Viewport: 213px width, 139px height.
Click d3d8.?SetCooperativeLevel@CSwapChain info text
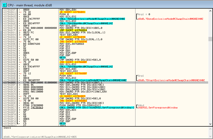[40, 137]
